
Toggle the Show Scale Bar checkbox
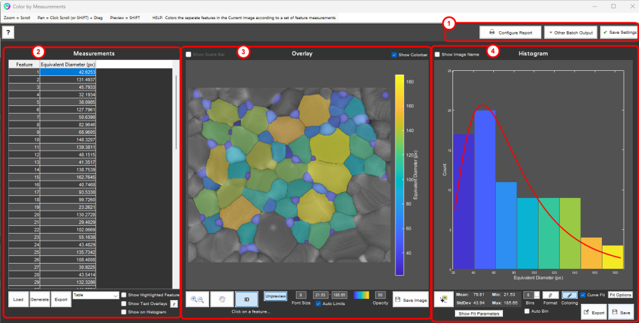(189, 55)
